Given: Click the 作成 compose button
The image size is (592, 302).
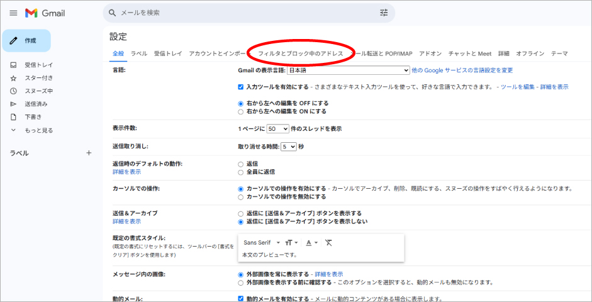Looking at the screenshot, I should [26, 41].
